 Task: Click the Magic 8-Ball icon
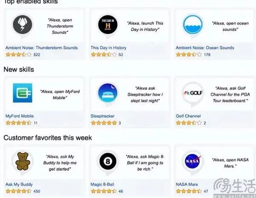tap(108, 161)
